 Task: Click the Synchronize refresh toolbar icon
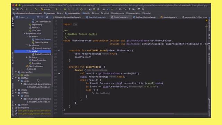pos(22,9)
